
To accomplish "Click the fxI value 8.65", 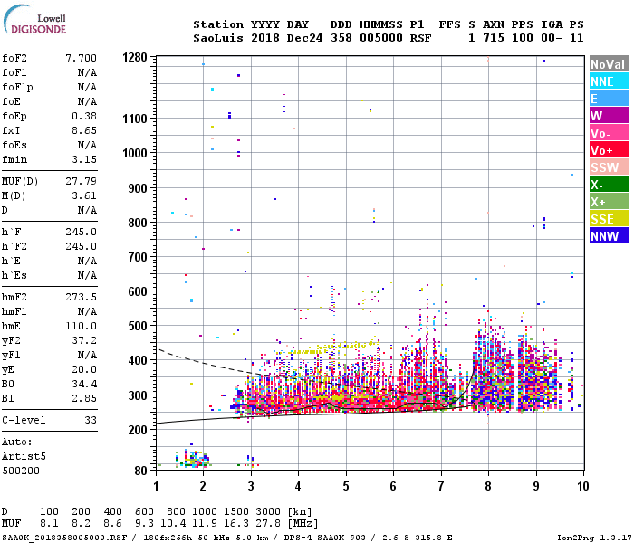I will click(x=84, y=130).
